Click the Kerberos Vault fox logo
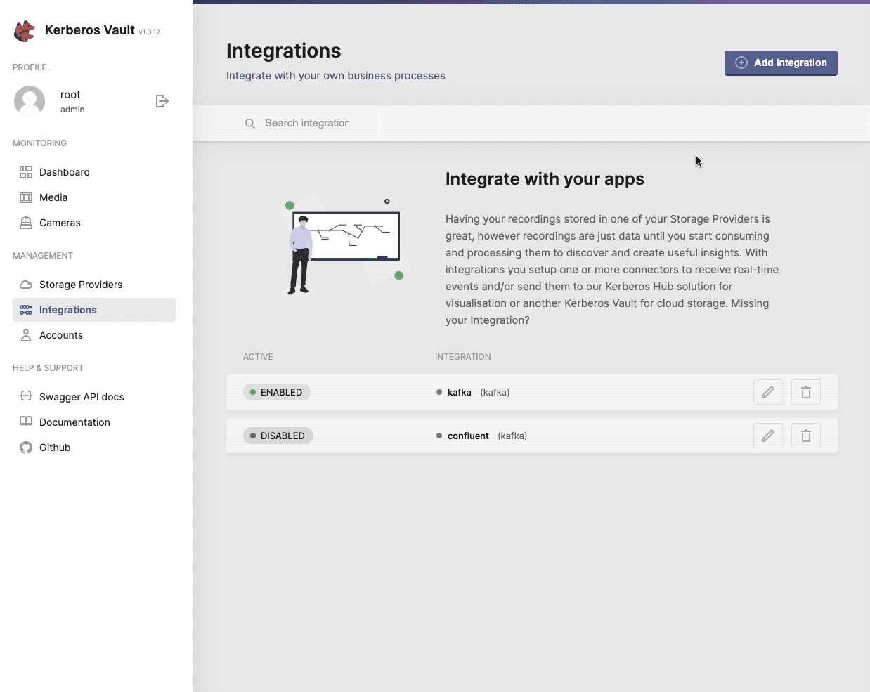Screen dimensions: 870x692 click(24, 30)
